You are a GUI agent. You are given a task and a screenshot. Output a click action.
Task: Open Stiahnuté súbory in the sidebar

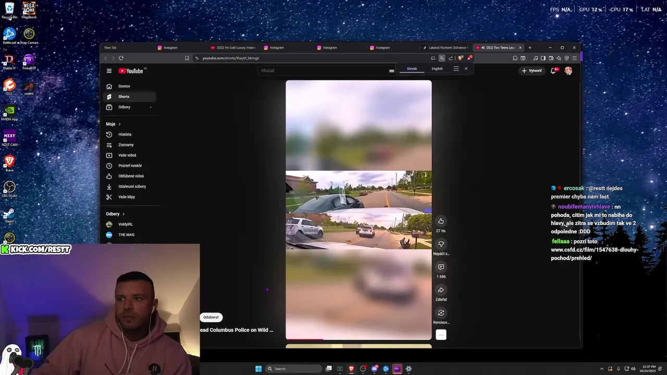tap(130, 186)
